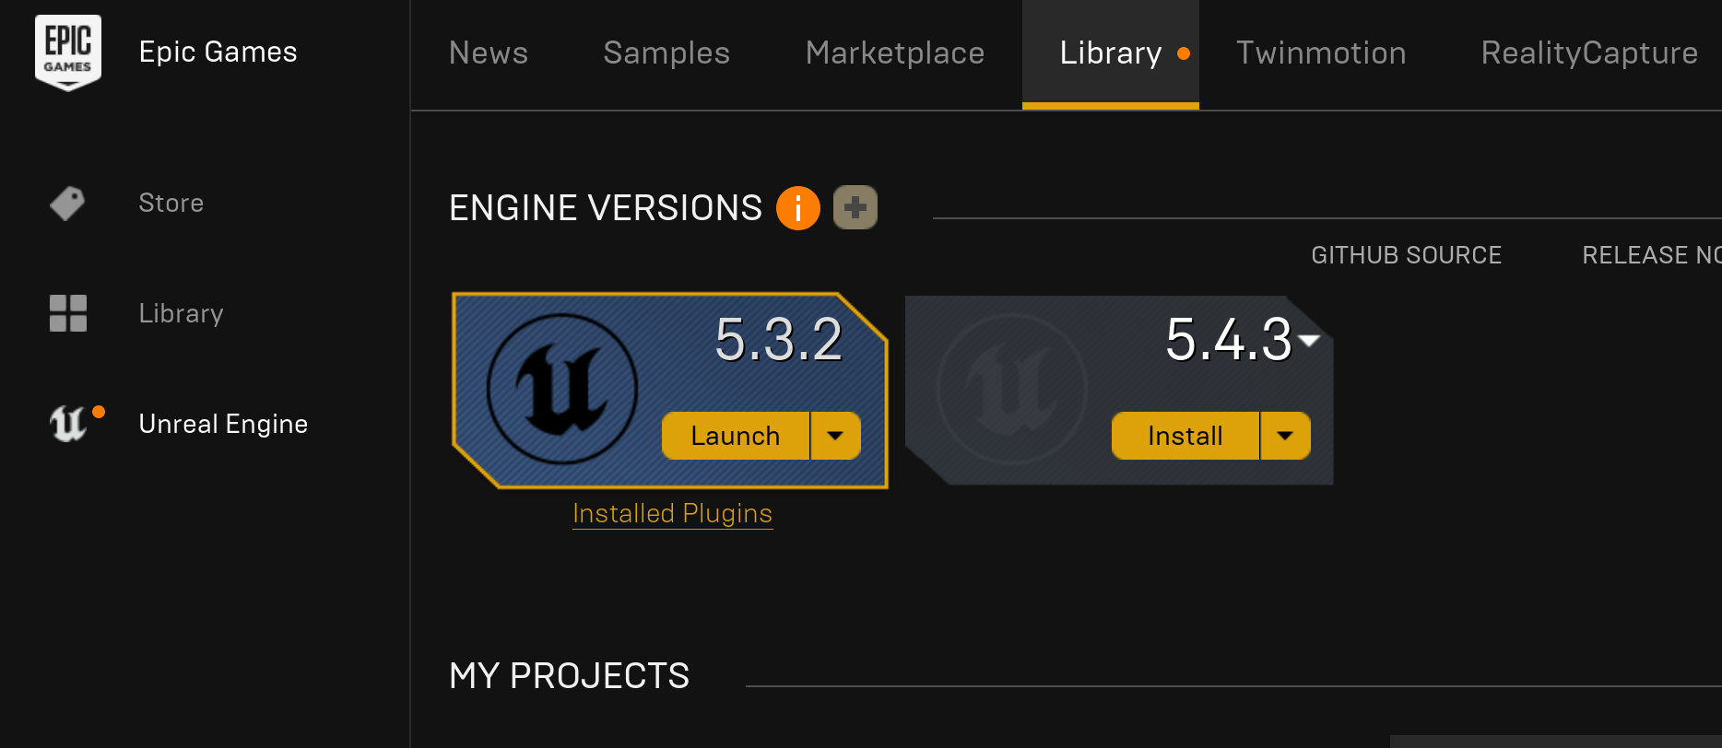
Task: Launch Unreal Engine 5.3.2
Action: point(736,436)
